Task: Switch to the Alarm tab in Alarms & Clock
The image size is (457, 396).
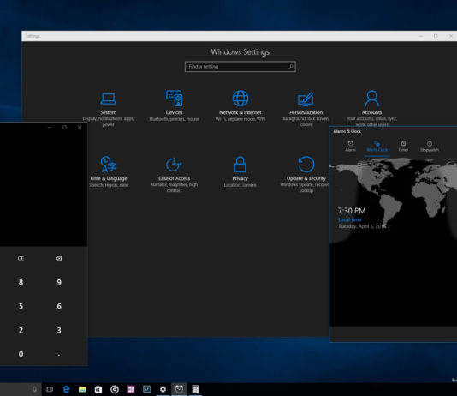Action: click(x=350, y=146)
